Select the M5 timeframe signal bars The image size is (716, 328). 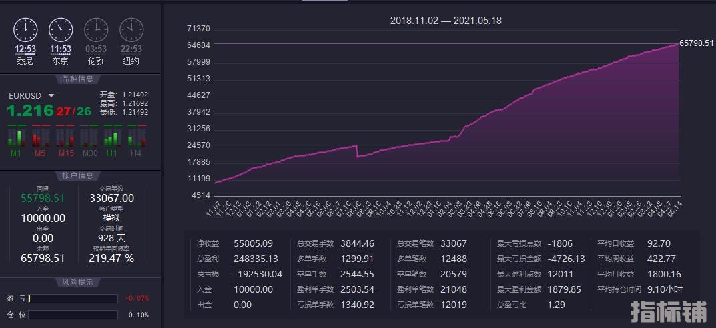click(40, 138)
